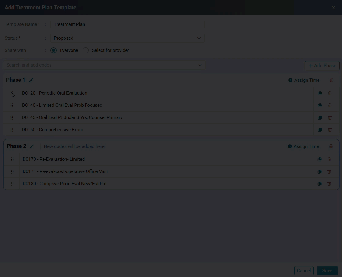This screenshot has width=342, height=277.
Task: Duplicate the D0120 Periodic Oral Evaluation code
Action: [x=320, y=93]
